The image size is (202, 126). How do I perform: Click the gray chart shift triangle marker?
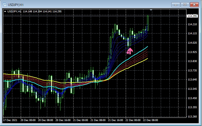tap(151, 10)
